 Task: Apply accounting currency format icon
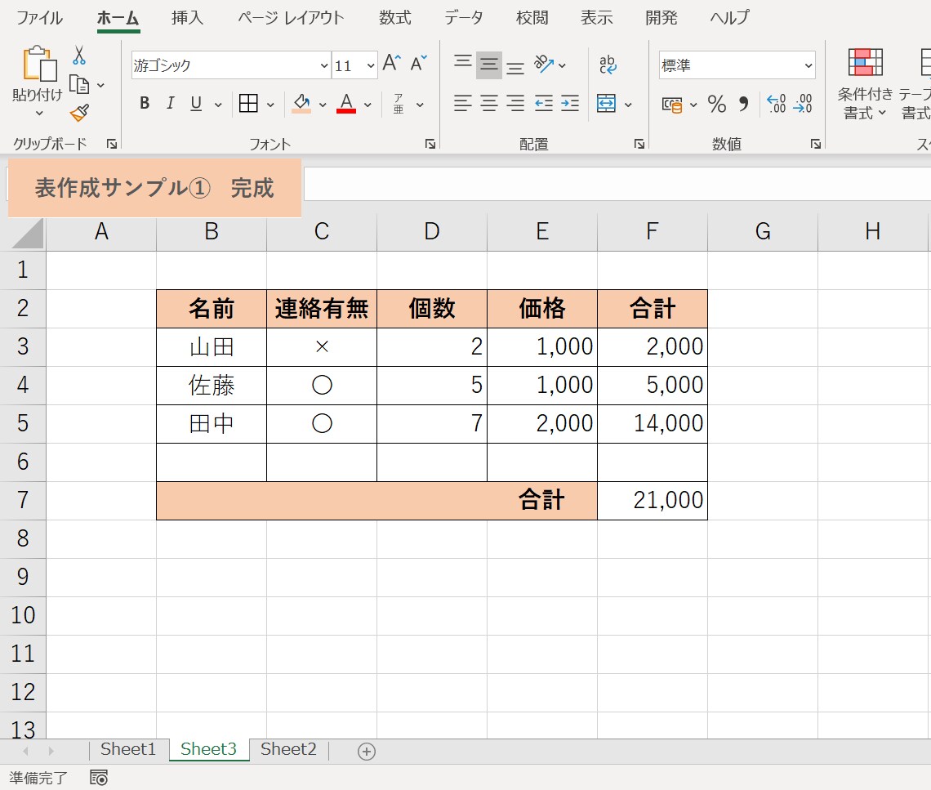(x=671, y=105)
